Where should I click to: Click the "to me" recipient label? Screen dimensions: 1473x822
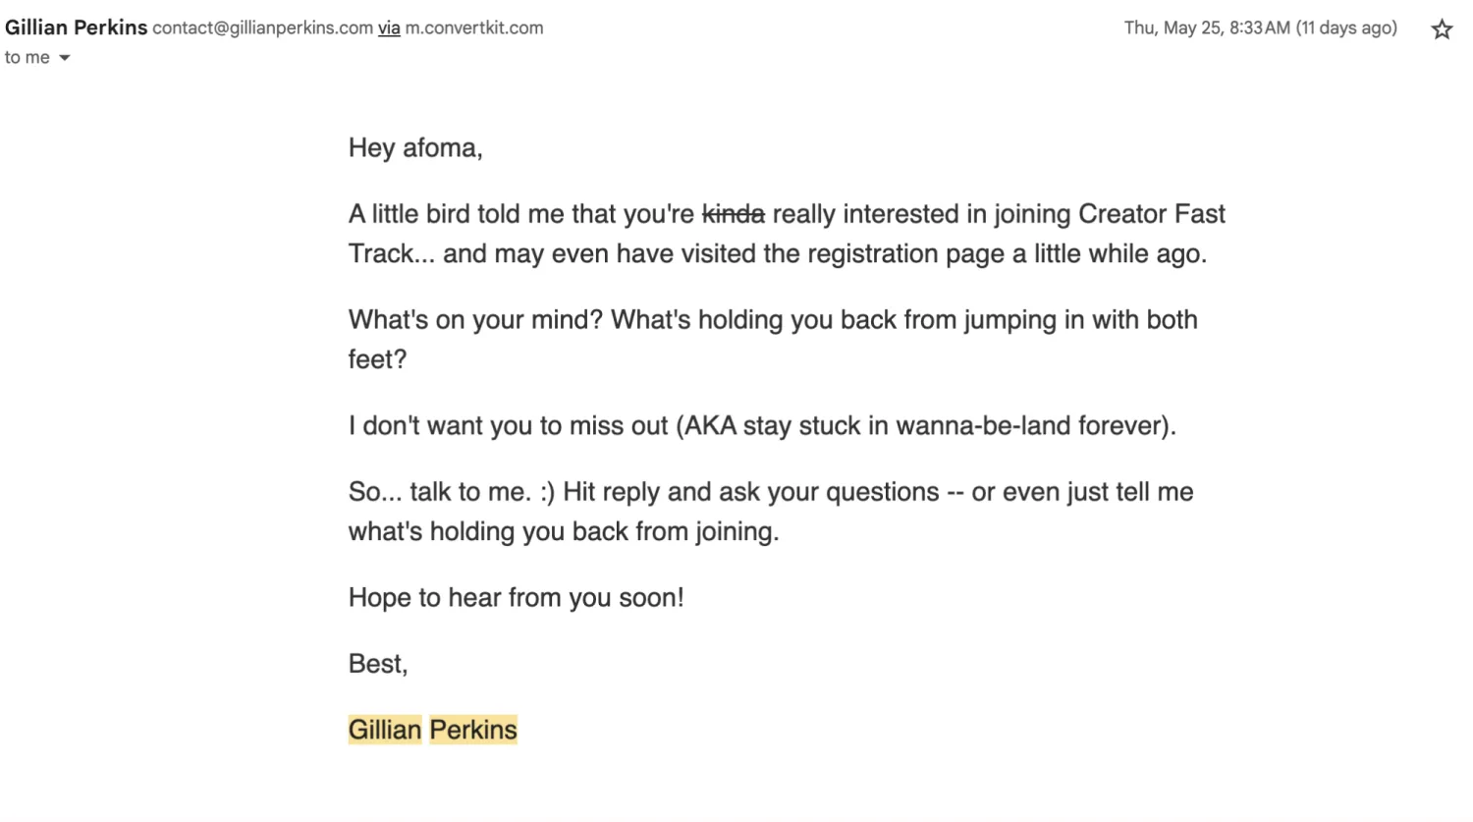point(27,58)
